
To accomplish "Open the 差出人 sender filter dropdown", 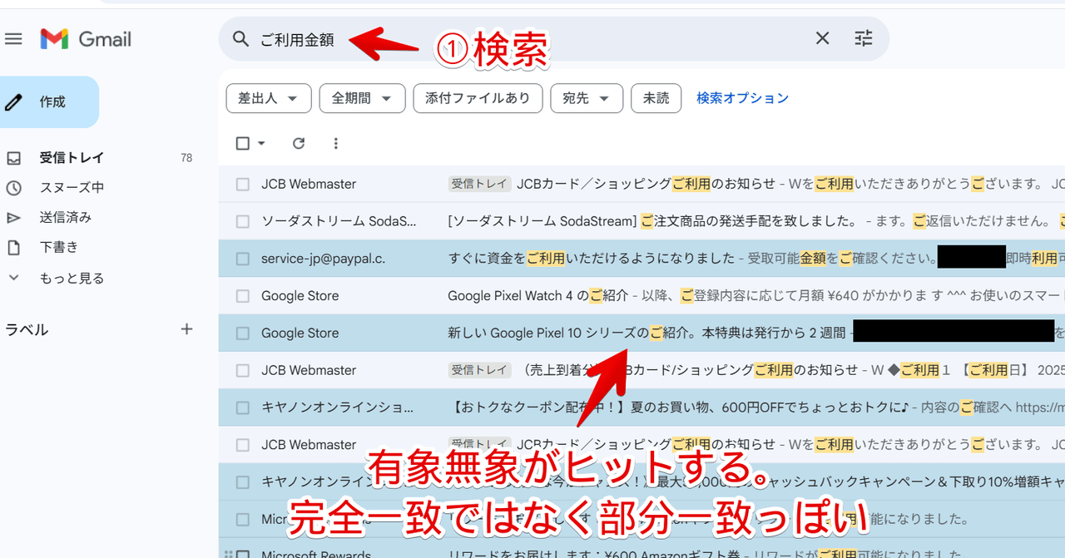I will click(269, 98).
